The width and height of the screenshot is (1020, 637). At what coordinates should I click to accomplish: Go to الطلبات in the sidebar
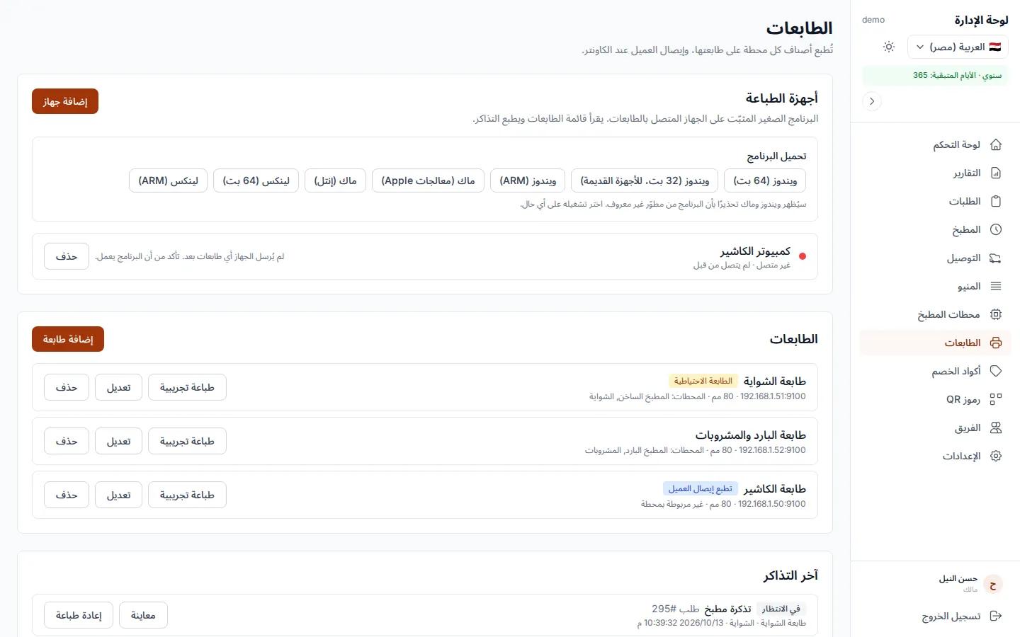click(x=935, y=201)
